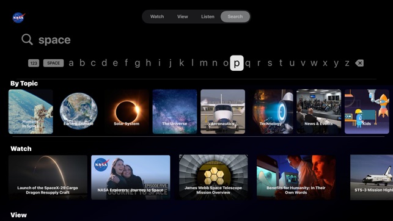
Task: Select the Search tab
Action: tap(235, 16)
